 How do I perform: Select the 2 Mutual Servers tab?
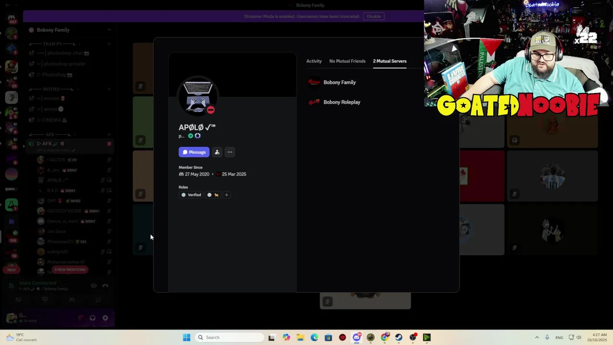point(390,61)
